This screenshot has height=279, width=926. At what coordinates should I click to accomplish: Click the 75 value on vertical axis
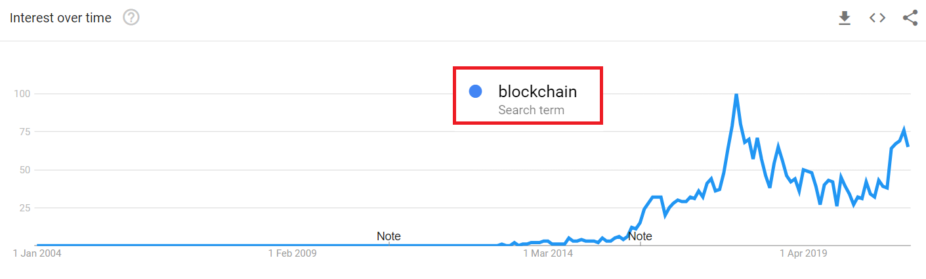coord(26,132)
